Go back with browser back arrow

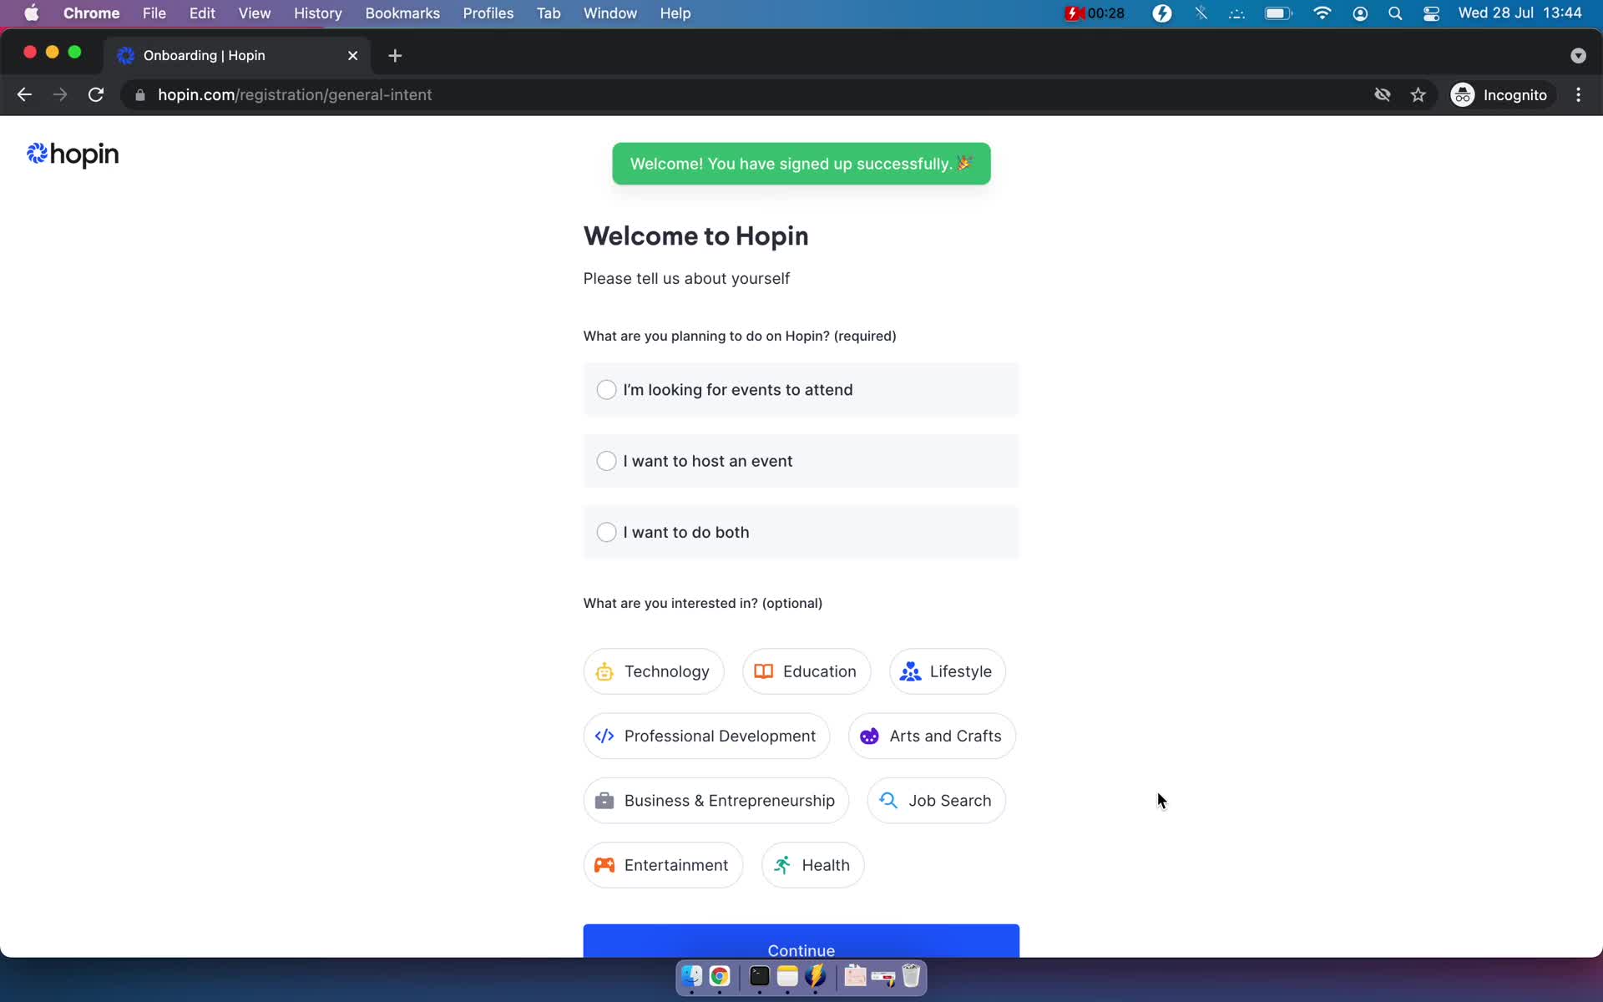(x=24, y=95)
